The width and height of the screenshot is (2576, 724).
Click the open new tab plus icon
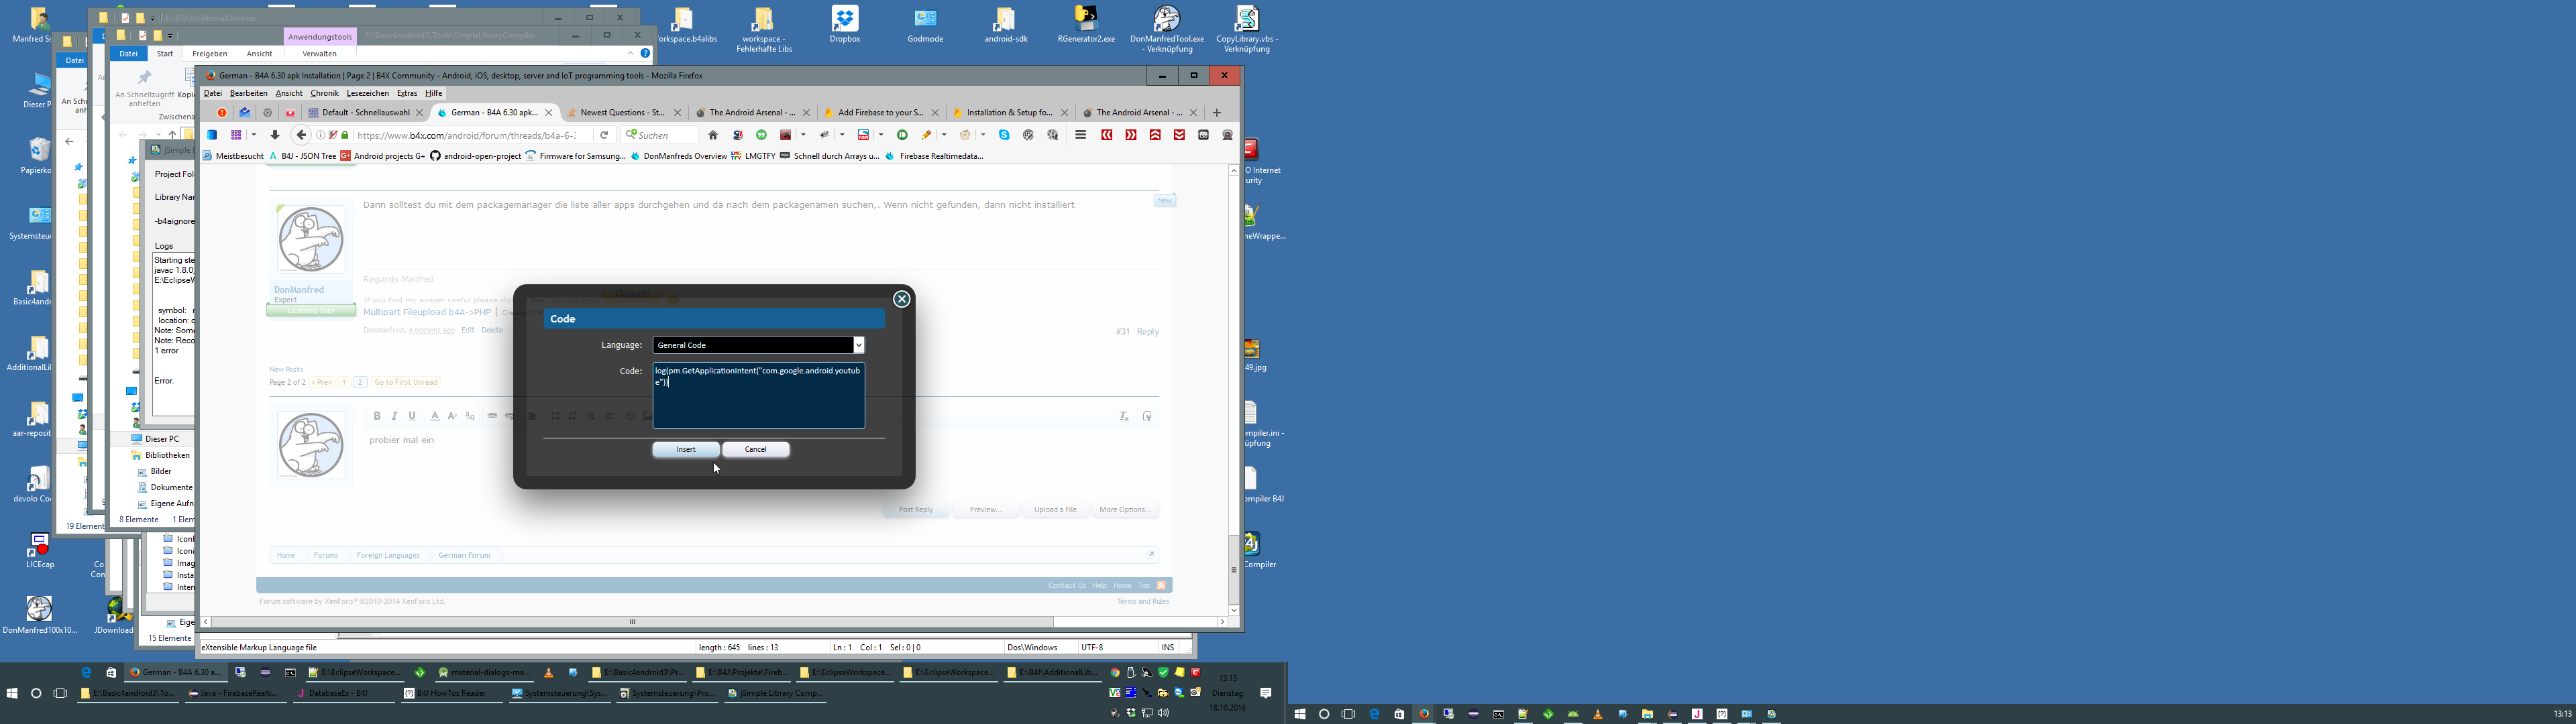pos(1216,112)
